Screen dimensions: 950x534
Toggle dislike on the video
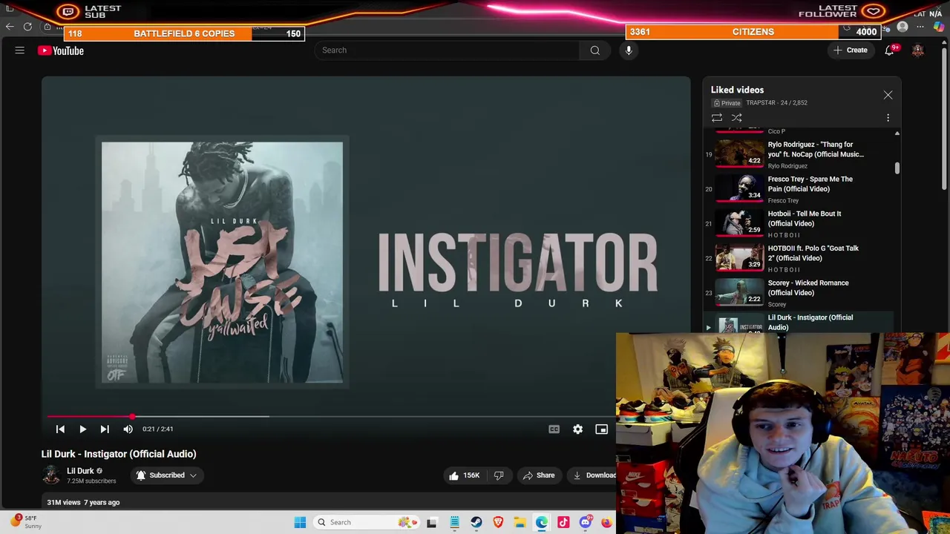tap(499, 475)
